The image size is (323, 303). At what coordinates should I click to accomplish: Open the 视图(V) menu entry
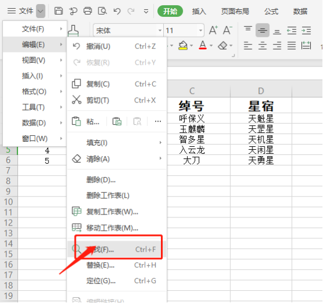[34, 60]
